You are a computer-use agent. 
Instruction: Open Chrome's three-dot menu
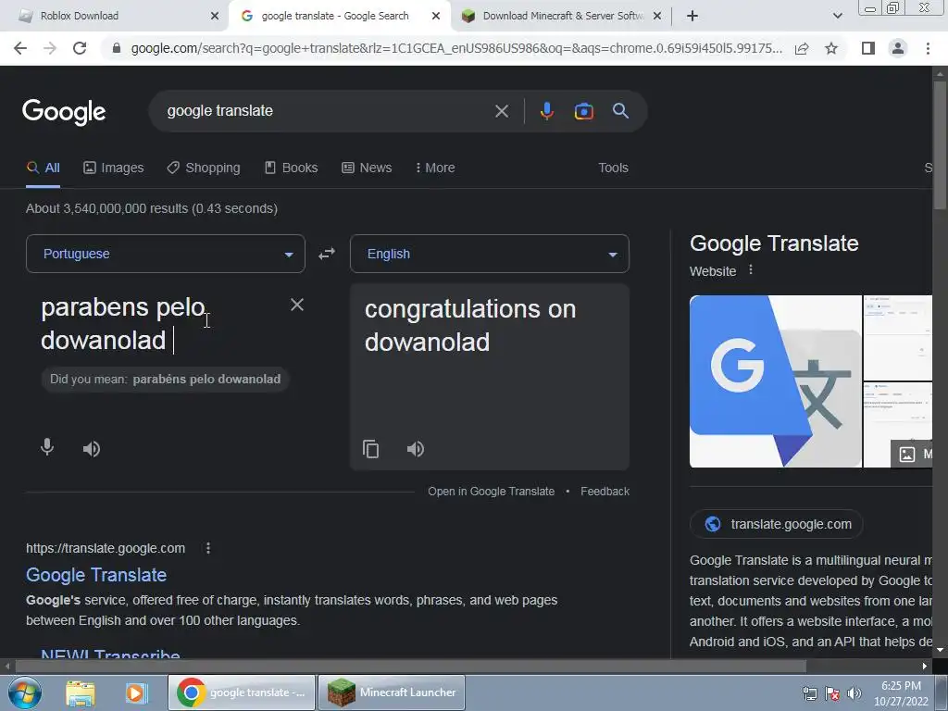[928, 48]
